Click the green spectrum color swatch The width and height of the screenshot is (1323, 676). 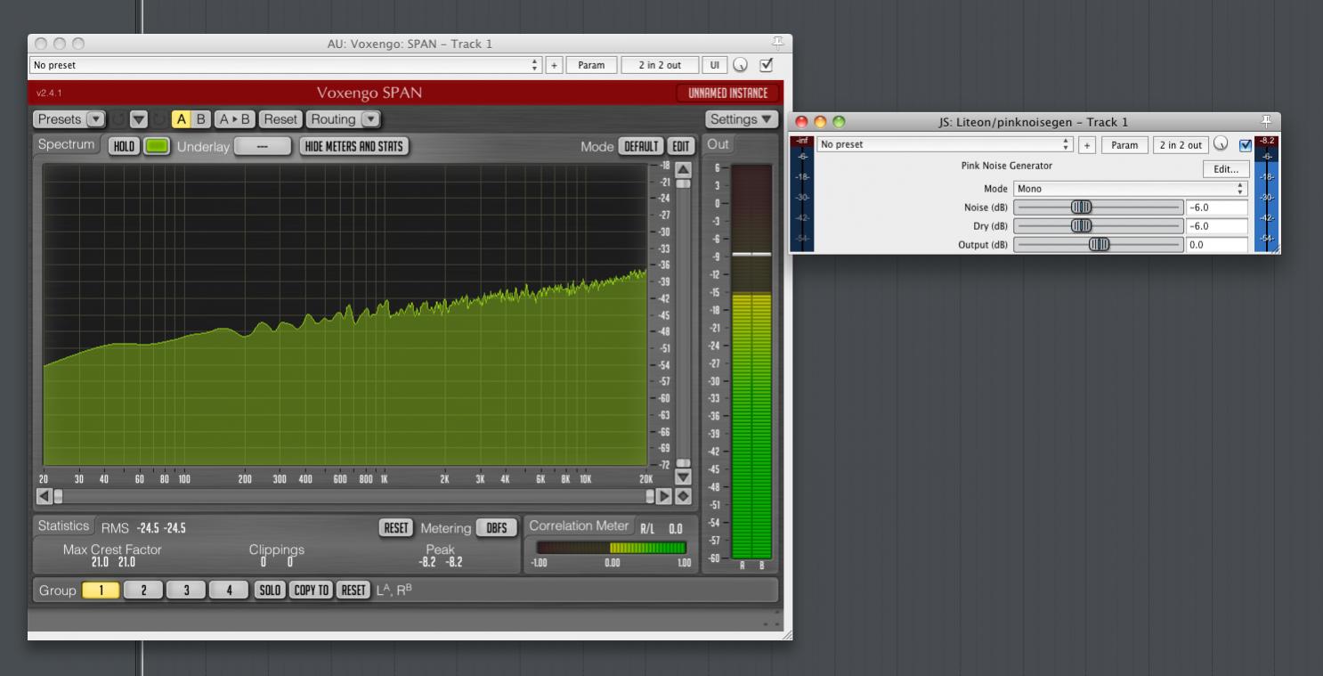coord(157,146)
